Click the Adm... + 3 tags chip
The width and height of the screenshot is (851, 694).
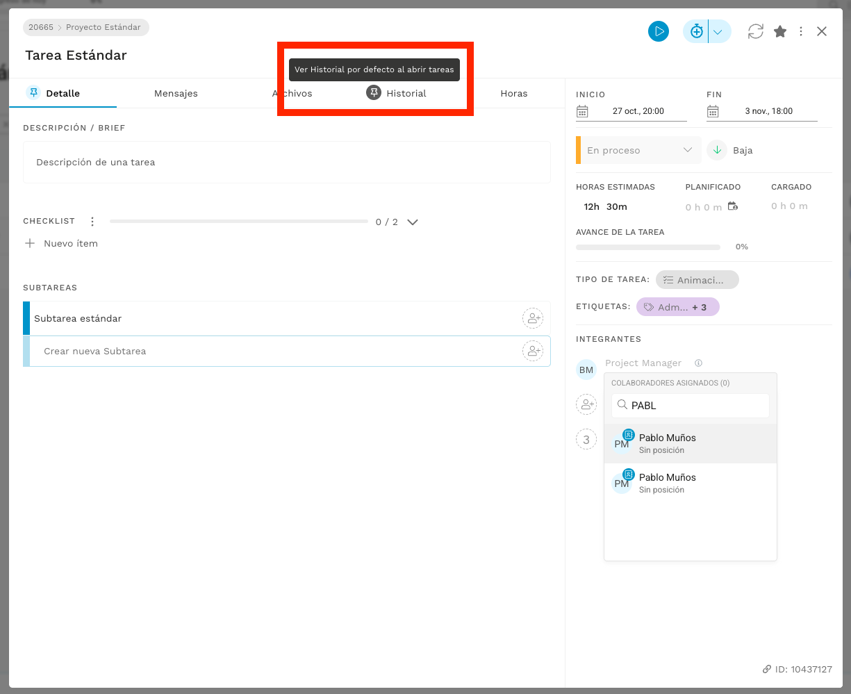[677, 307]
